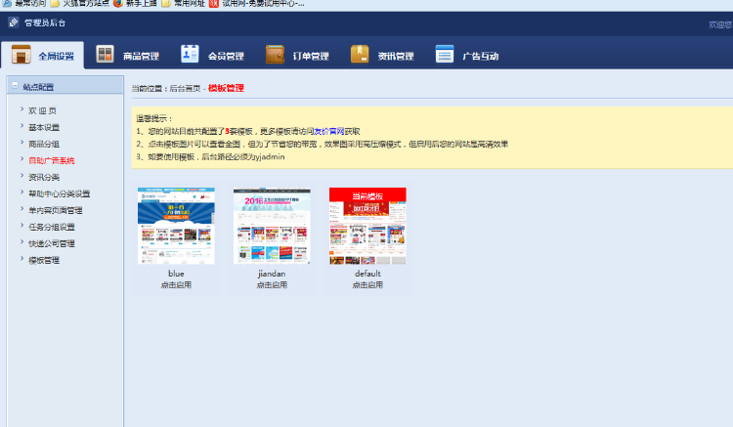Open 帮助中心分类设置 in the sidebar
Screen dimensions: 733x427
[59, 193]
